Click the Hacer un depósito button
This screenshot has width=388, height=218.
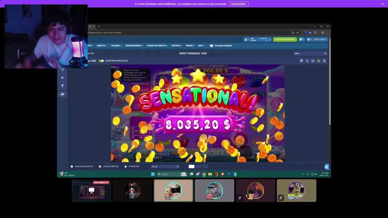(285, 39)
